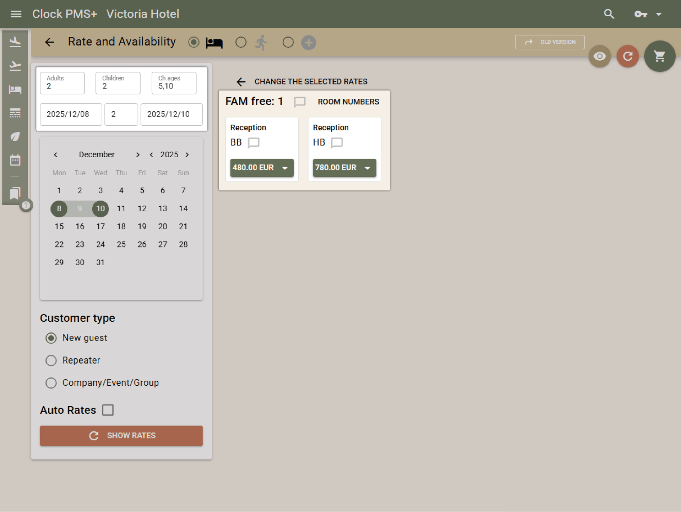Go to next month after December

pos(138,155)
